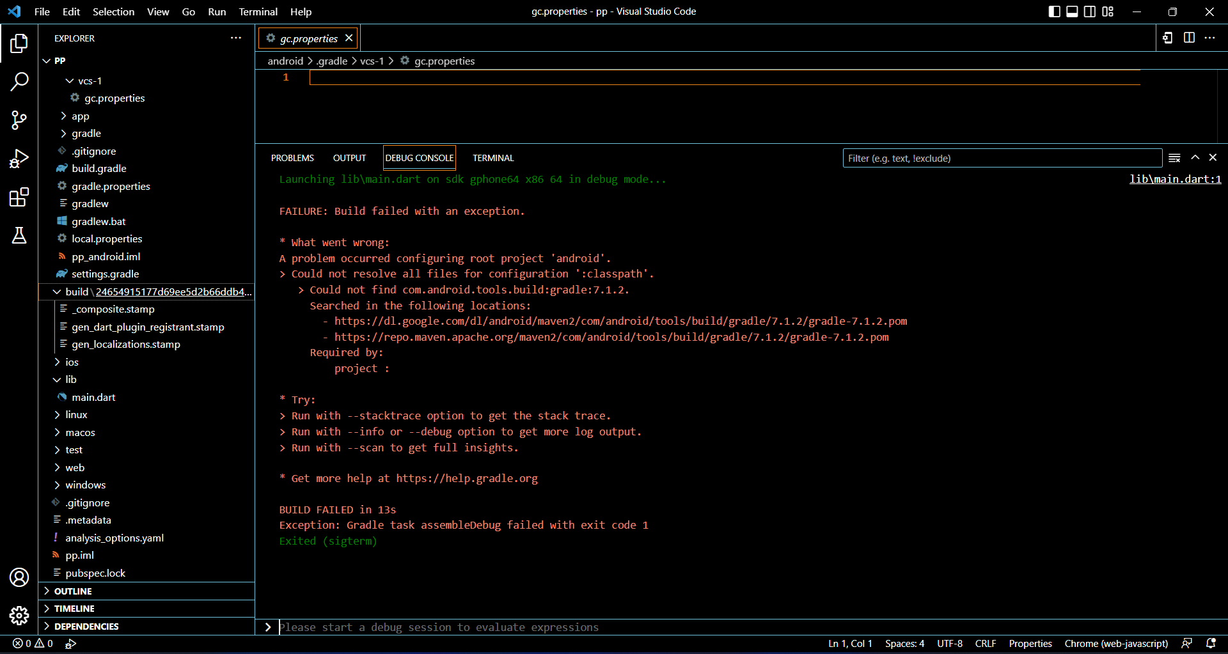Change indentation via Spaces: 4

(904, 644)
